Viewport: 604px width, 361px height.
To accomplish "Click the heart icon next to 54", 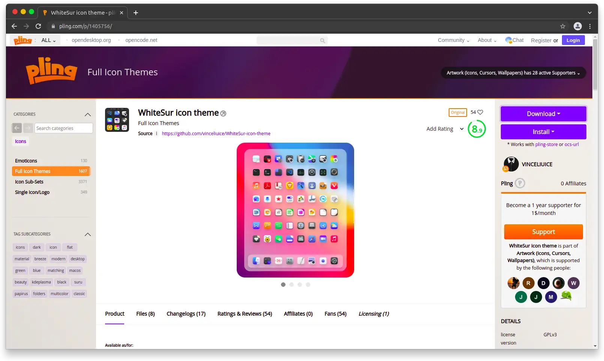I will point(480,112).
